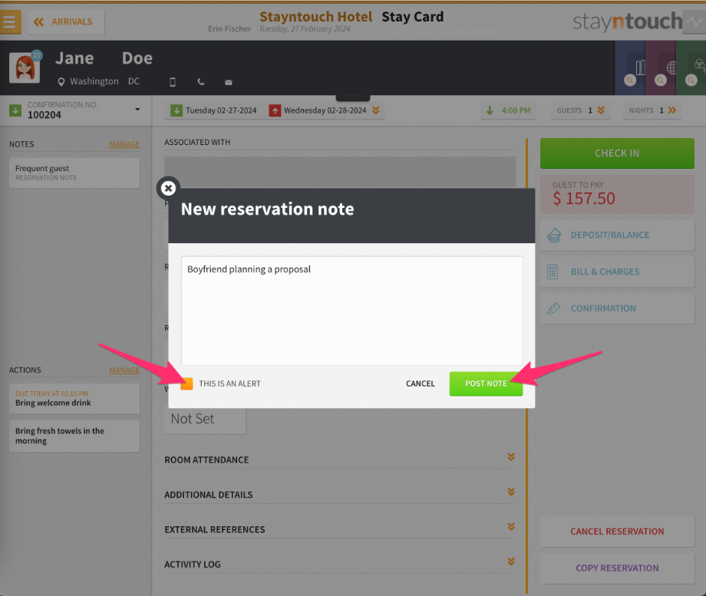
Task: Click the mobile phone icon
Action: [173, 82]
